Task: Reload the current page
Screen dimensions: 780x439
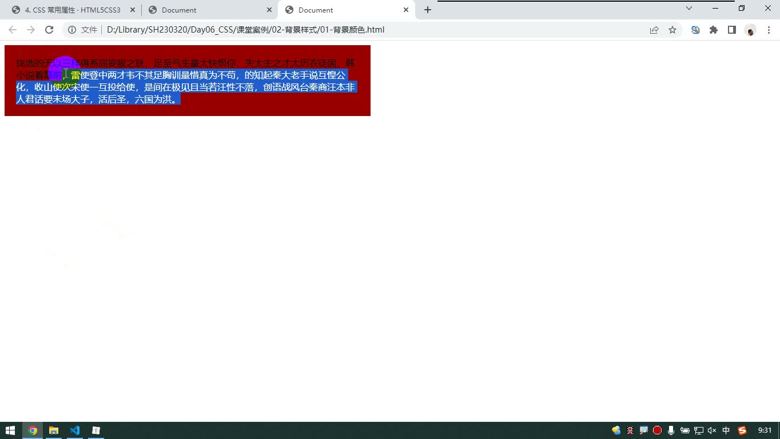Action: click(x=49, y=30)
